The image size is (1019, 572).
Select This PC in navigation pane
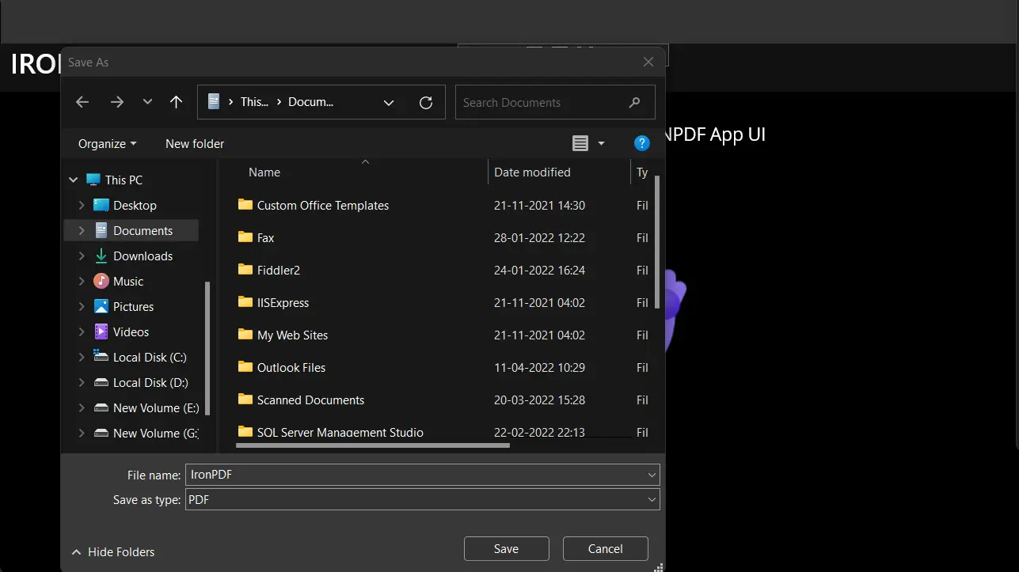(124, 180)
